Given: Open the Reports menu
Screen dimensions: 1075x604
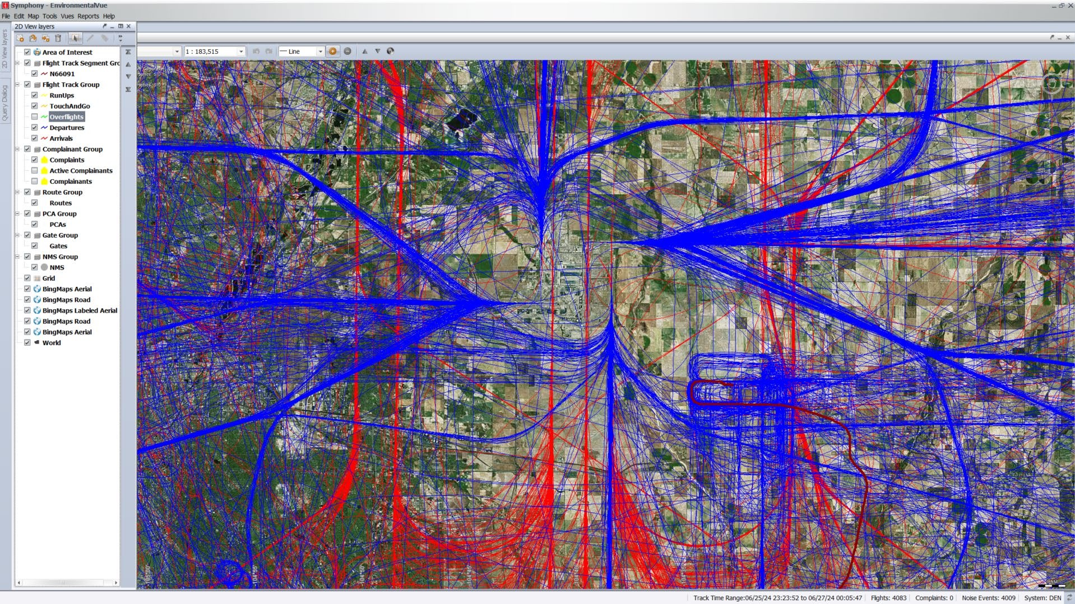Looking at the screenshot, I should point(88,16).
